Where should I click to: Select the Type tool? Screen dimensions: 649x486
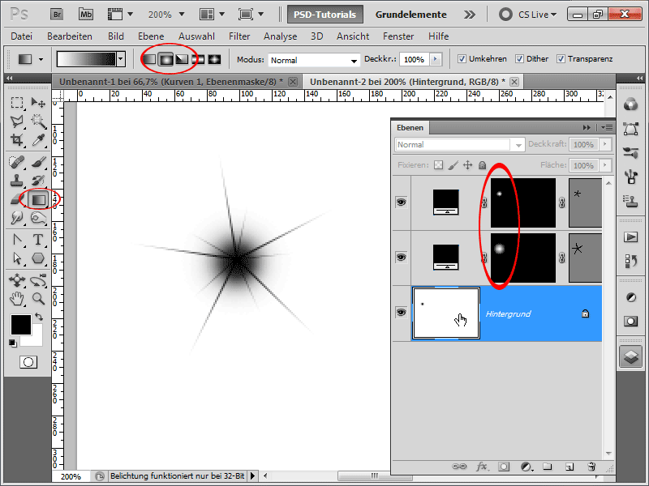(38, 240)
